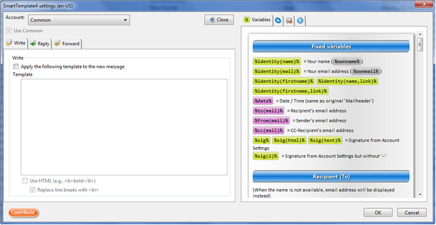
Task: Click the %identity(name)% variable
Action: coord(277,62)
